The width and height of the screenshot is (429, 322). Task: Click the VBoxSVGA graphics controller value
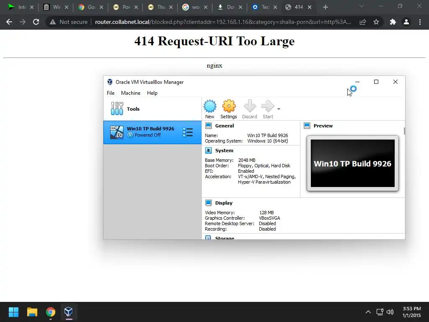269,218
